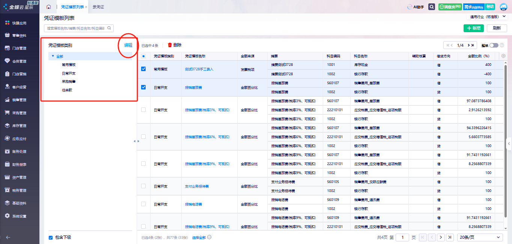Switch to the 录凭证 tab
Viewport: 512px width, 244px height.
click(98, 7)
